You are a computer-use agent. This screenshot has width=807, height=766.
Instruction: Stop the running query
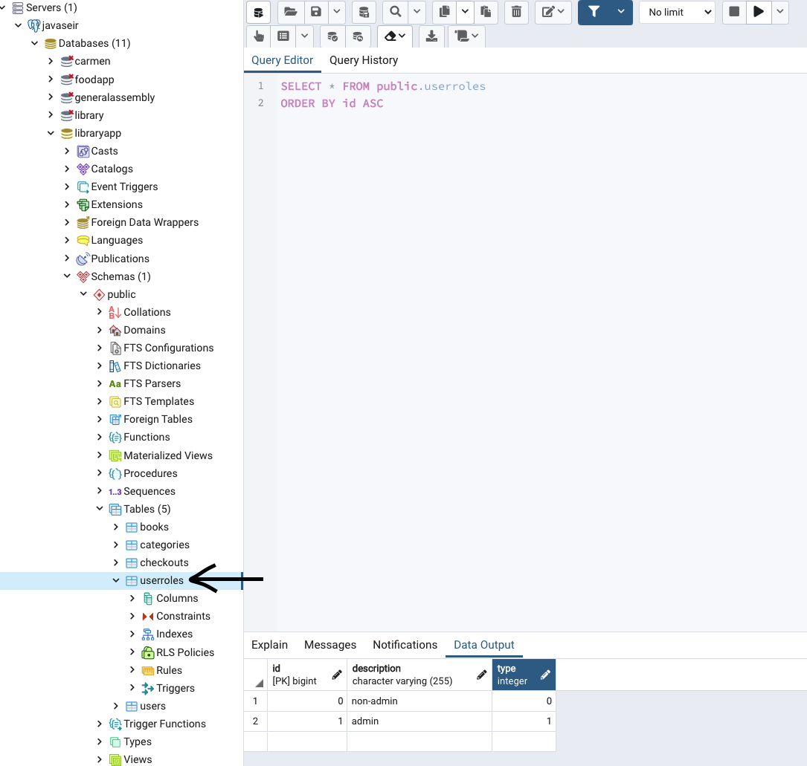coord(733,12)
